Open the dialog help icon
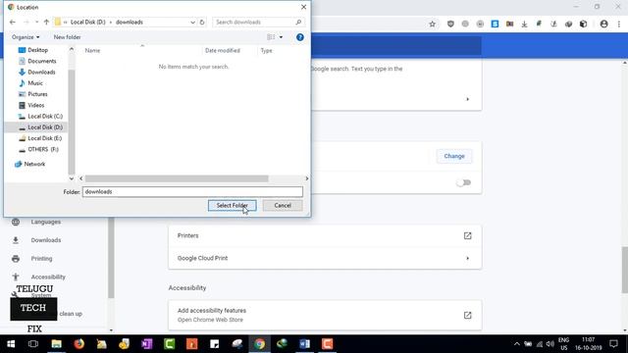This screenshot has width=628, height=353. point(300,37)
